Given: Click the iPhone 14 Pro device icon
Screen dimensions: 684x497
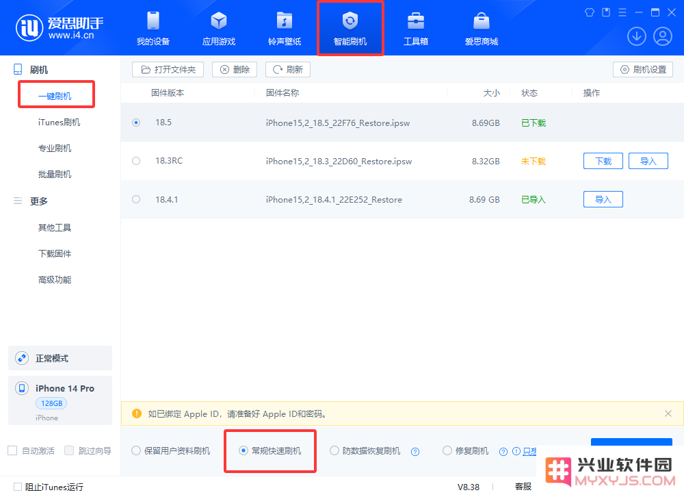Looking at the screenshot, I should pyautogui.click(x=22, y=388).
